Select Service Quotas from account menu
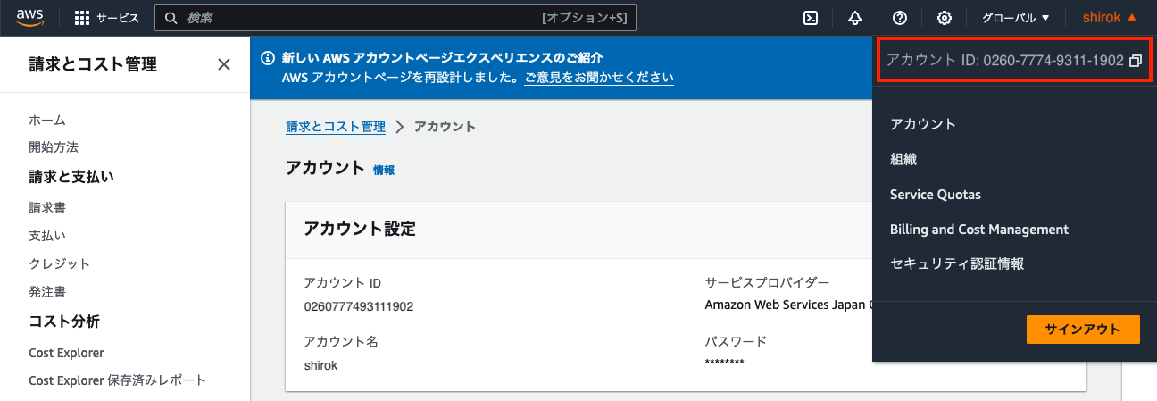This screenshot has height=401, width=1157. 935,195
